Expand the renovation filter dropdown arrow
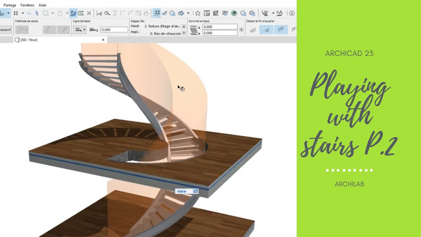 (273, 13)
